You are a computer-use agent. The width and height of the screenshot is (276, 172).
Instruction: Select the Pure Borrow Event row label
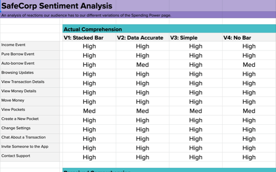coord(18,54)
